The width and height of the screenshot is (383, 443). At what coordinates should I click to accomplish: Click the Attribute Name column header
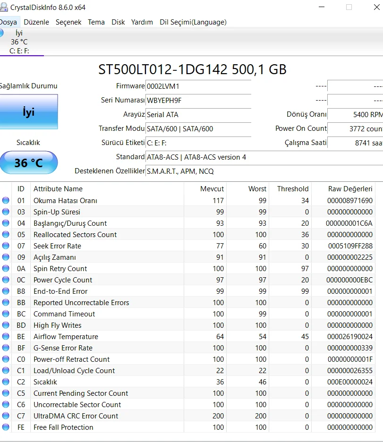[58, 189]
